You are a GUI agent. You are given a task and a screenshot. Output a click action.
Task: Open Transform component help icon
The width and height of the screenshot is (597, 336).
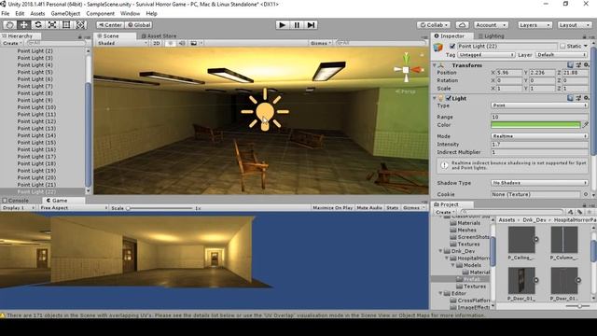[x=570, y=65]
